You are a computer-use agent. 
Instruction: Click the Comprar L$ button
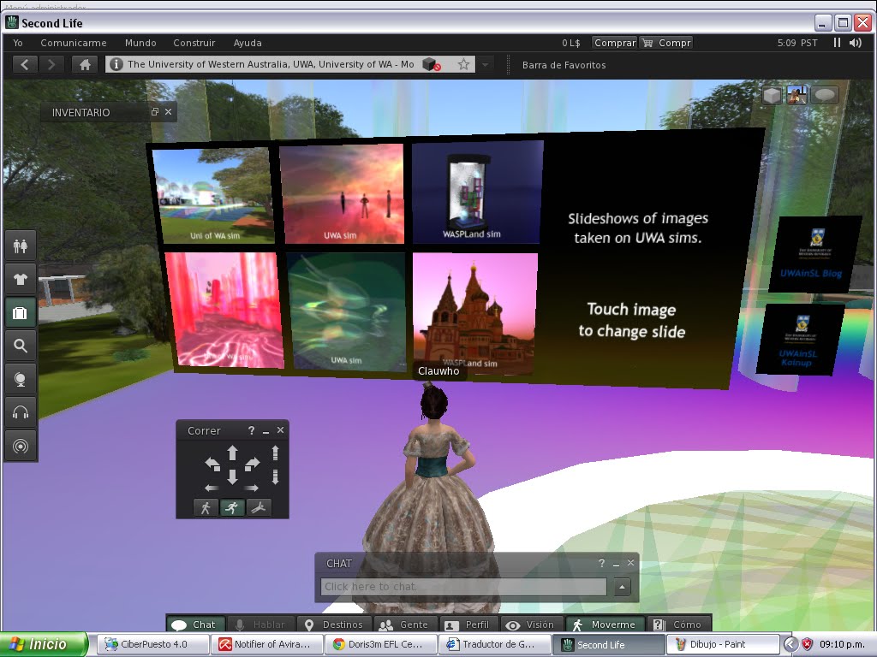[615, 43]
